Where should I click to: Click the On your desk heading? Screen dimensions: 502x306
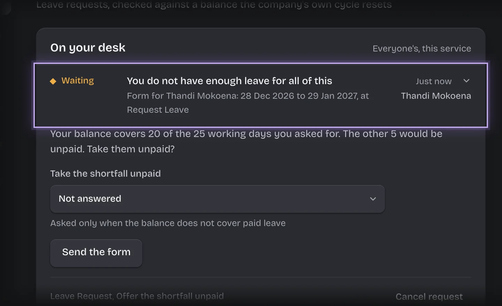[x=88, y=48]
